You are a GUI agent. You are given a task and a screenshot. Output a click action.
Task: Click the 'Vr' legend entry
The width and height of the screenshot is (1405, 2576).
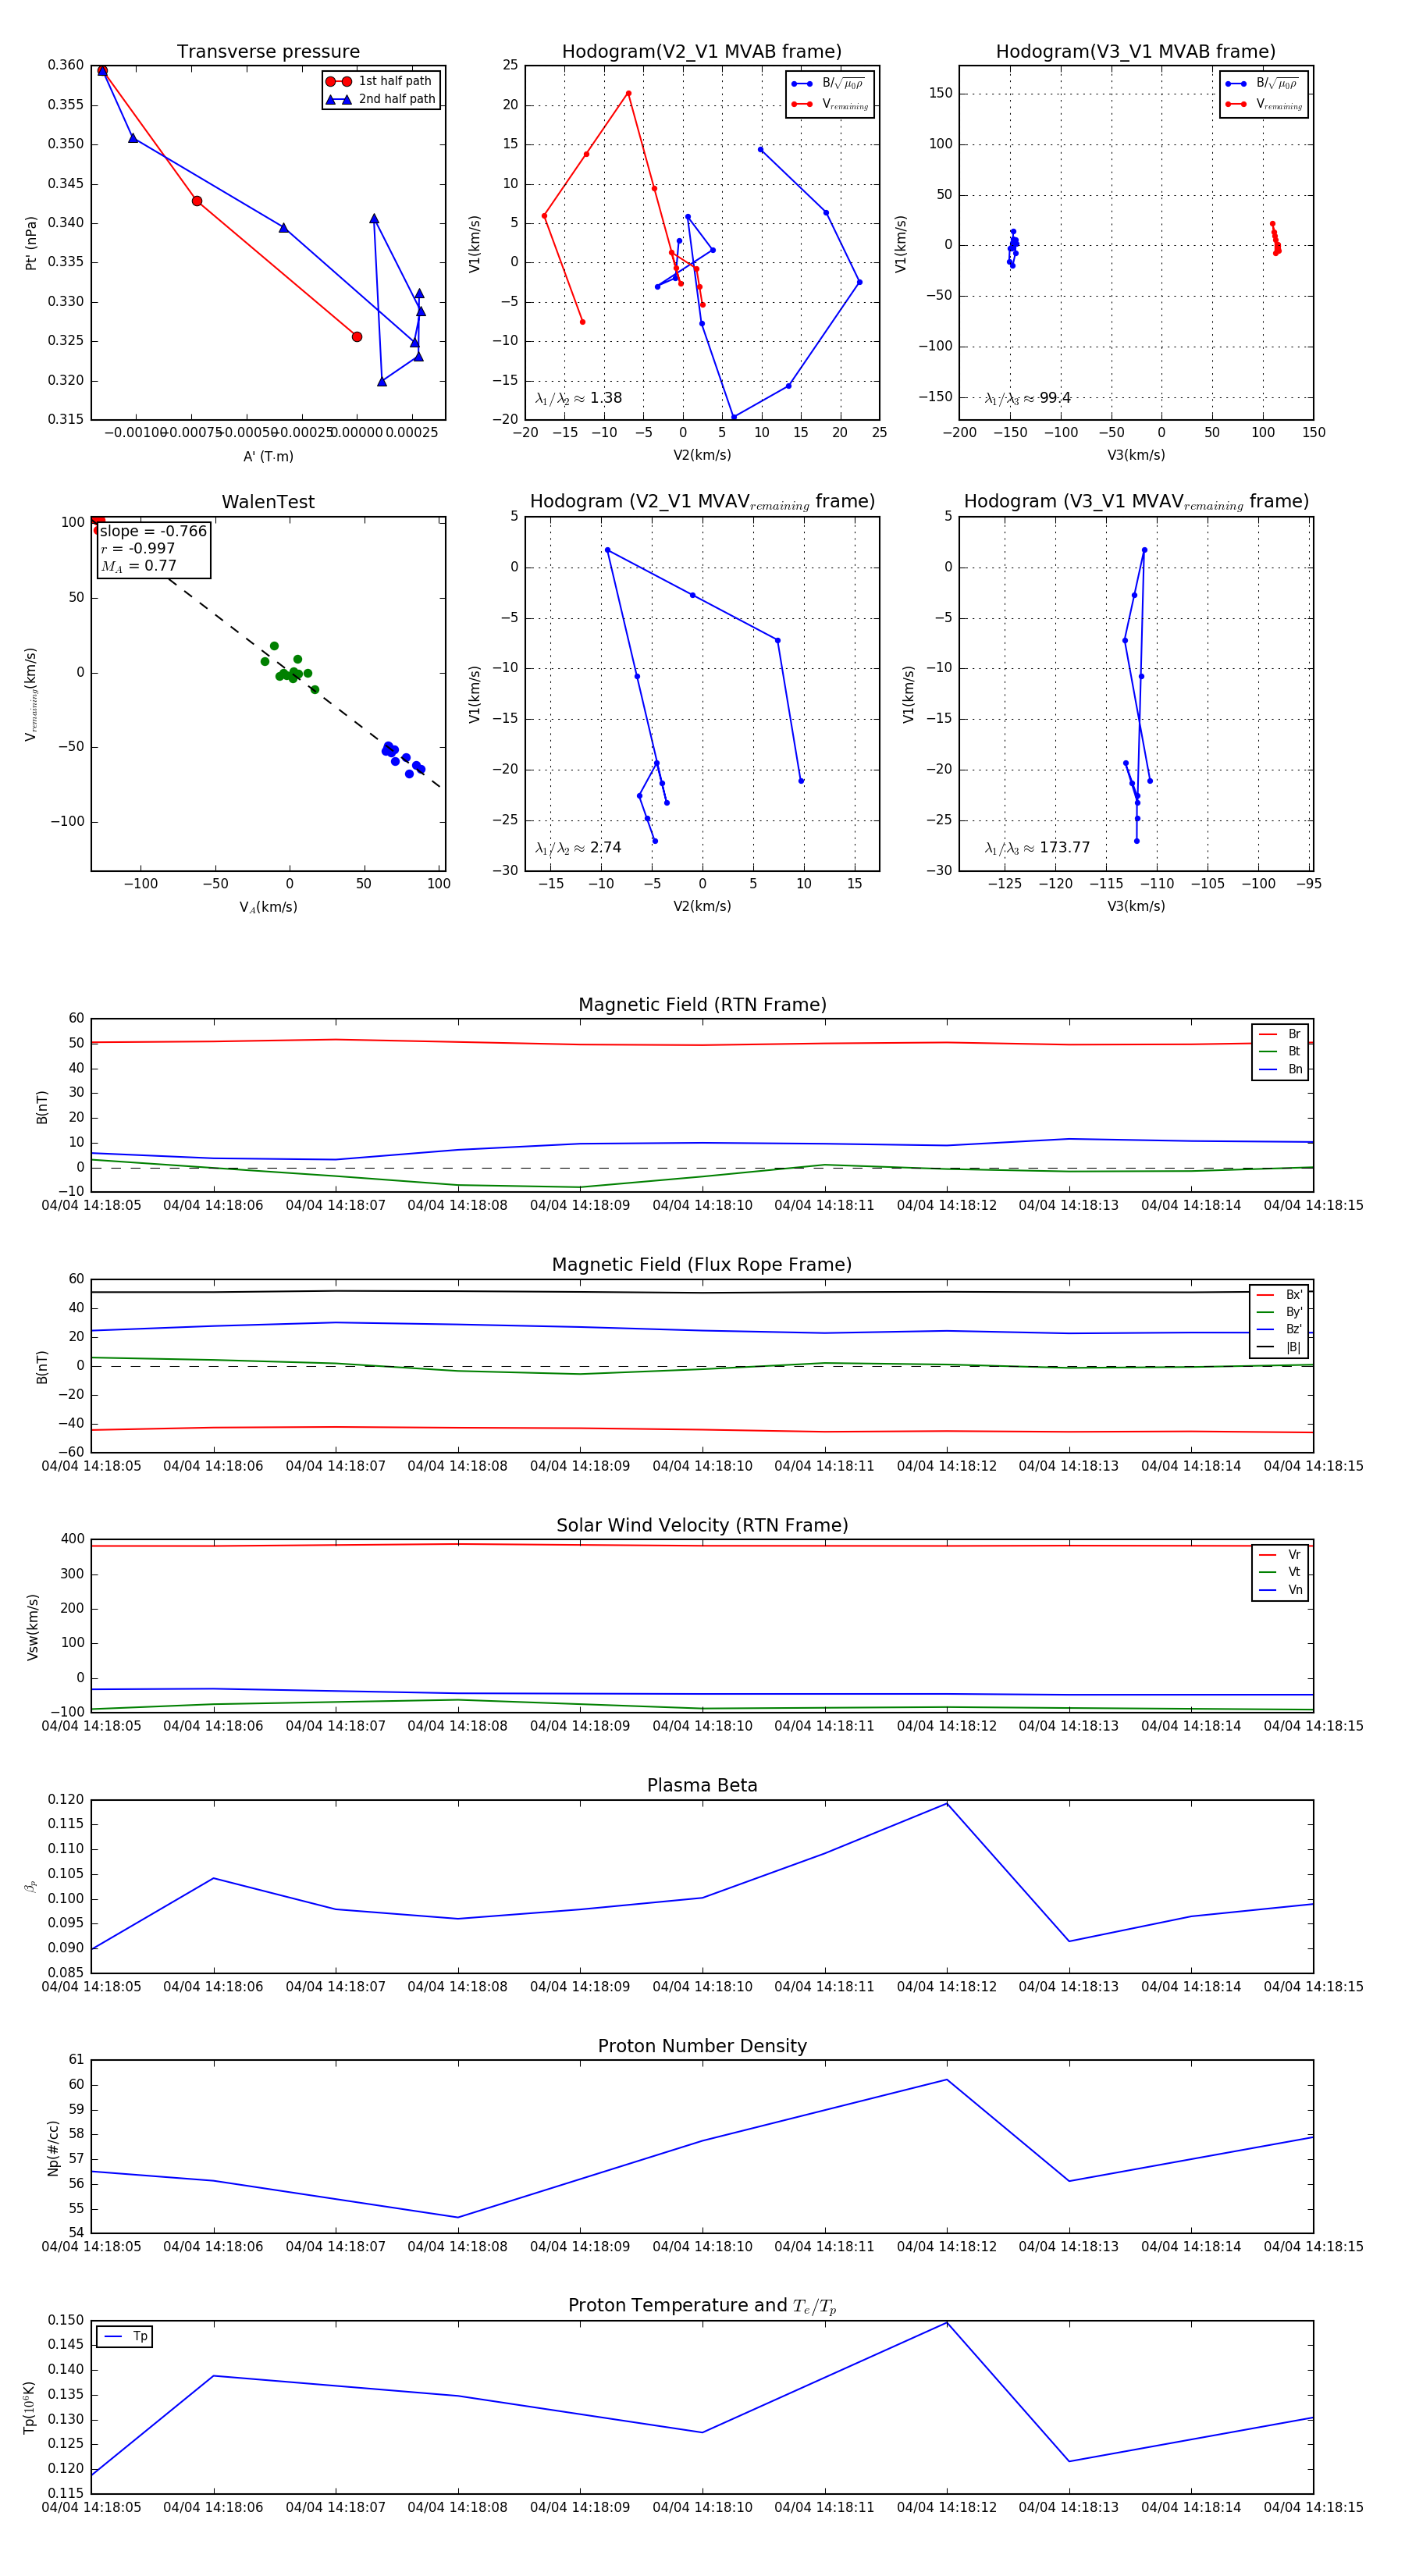pos(1280,1555)
